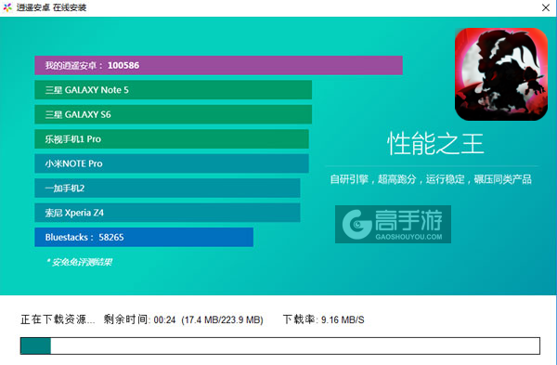Click the 自研引擎 超高跑分 slogan text

(431, 179)
